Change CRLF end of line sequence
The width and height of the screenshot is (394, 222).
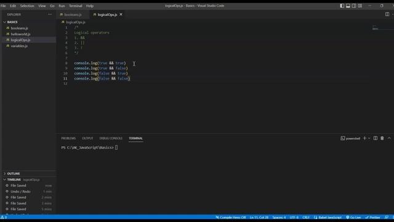(306, 218)
